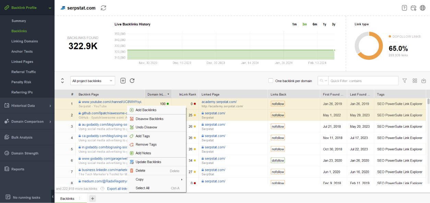Click the refresh arrow icon in table toolbar

[x=132, y=81]
